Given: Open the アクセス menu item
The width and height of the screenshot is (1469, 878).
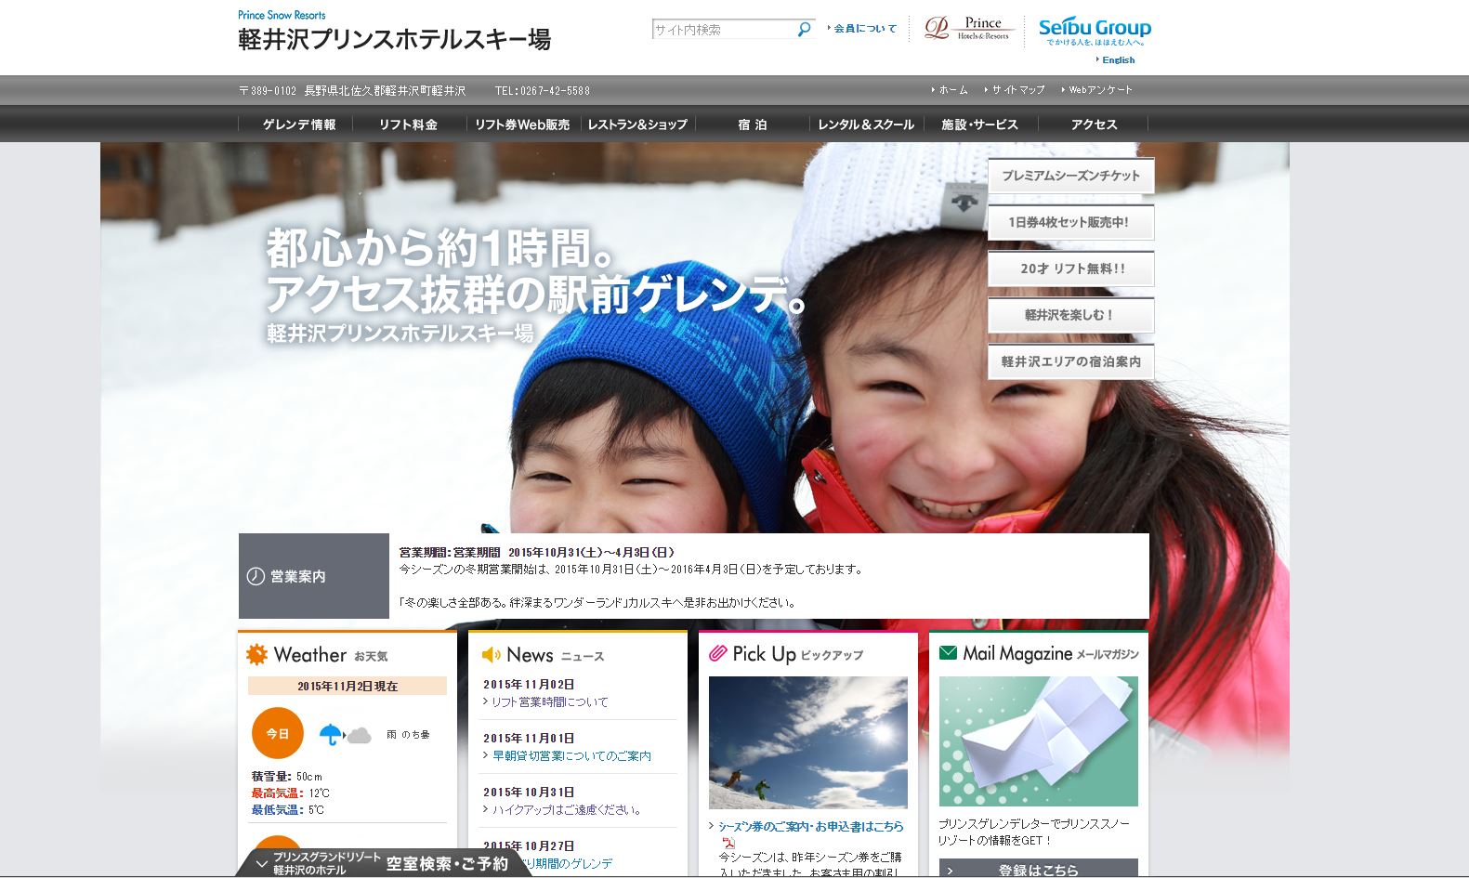Looking at the screenshot, I should pyautogui.click(x=1094, y=124).
